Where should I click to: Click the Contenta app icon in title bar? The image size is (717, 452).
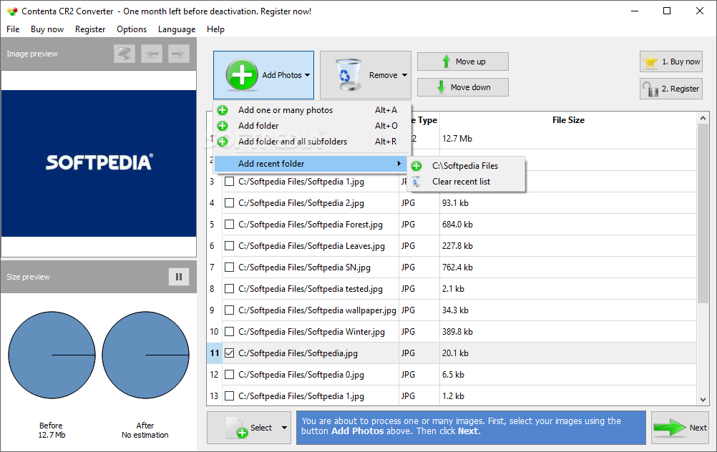(12, 11)
